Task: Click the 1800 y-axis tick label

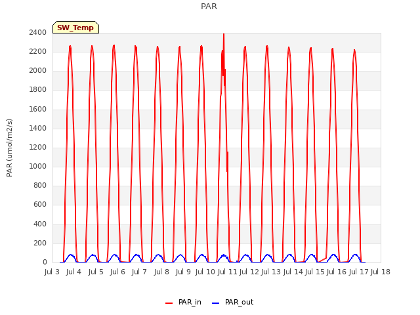Action: [x=38, y=90]
